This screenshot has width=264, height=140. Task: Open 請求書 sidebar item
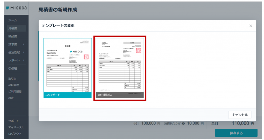click(x=13, y=44)
